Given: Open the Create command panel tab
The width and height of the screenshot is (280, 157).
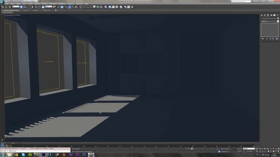Looking at the screenshot, I should 262,15.
